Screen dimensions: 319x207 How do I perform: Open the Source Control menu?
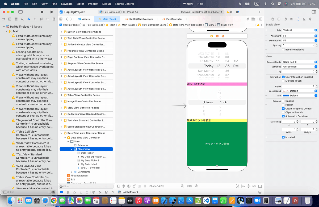pos(124,4)
